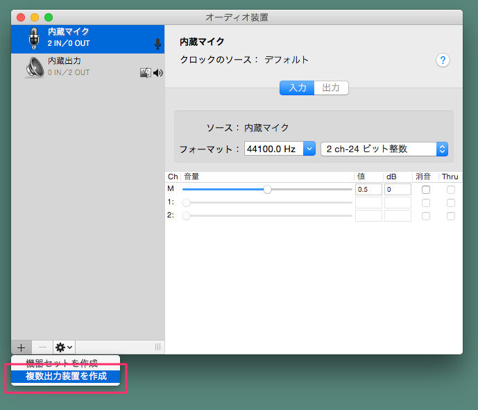The width and height of the screenshot is (478, 410).
Task: Select 内蔵マイク in device list
Action: click(88, 39)
